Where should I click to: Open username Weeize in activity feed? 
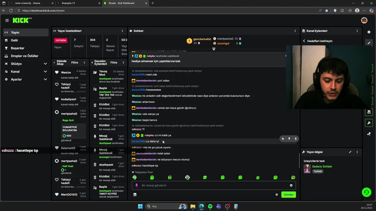(x=66, y=72)
